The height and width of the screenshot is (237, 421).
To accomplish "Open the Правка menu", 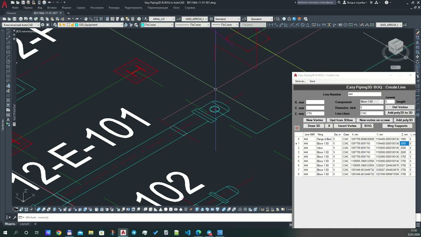I will pyautogui.click(x=28, y=8).
